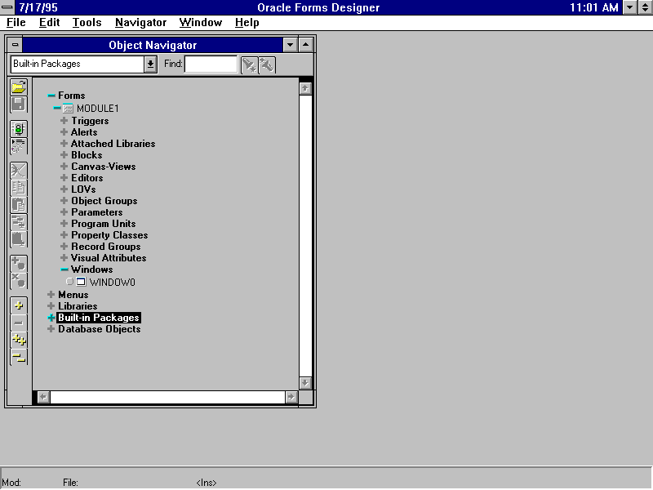This screenshot has width=653, height=490.
Task: Select the MODULE1 form module
Action: pyautogui.click(x=97, y=109)
